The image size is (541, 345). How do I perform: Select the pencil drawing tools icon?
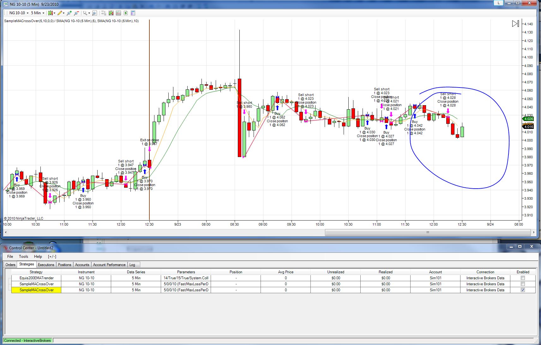coord(59,13)
